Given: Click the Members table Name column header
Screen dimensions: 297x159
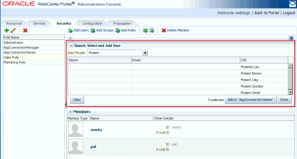Looking at the screenshot, I should (121, 118).
